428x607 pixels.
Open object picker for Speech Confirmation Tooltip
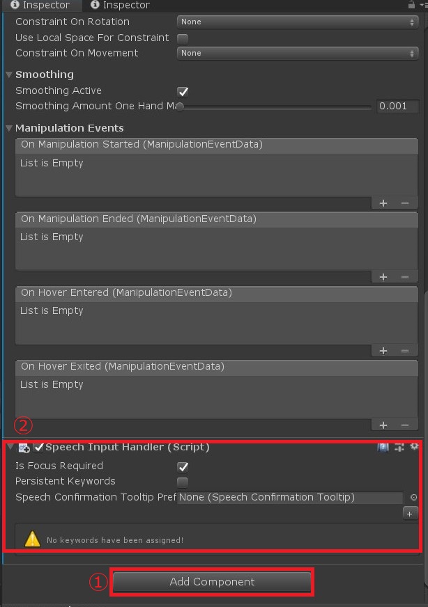click(x=413, y=498)
